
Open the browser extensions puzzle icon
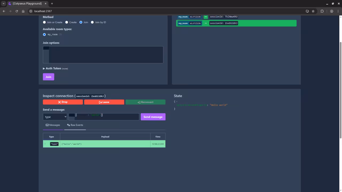click(x=322, y=11)
